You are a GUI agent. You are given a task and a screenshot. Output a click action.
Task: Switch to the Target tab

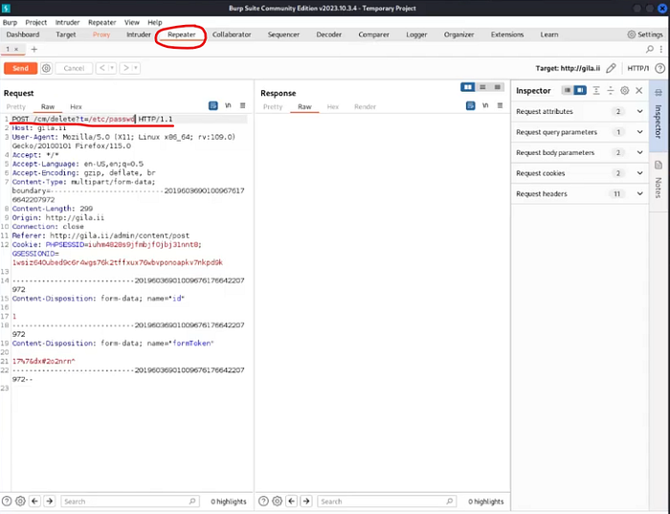click(66, 34)
